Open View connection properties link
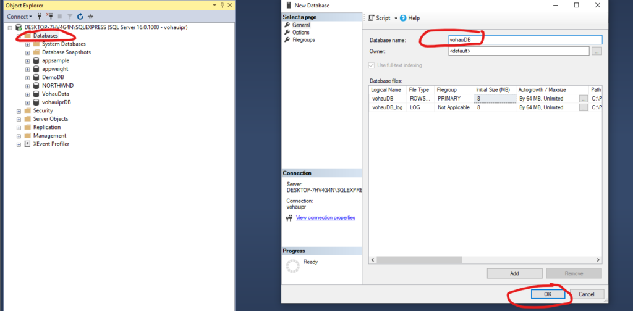The image size is (633, 311). tap(325, 218)
